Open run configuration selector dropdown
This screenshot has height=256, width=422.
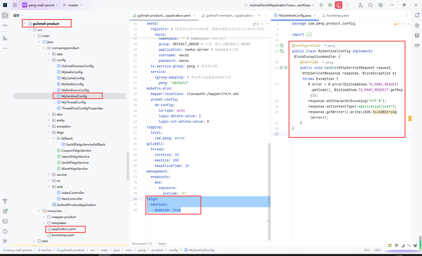(279, 5)
